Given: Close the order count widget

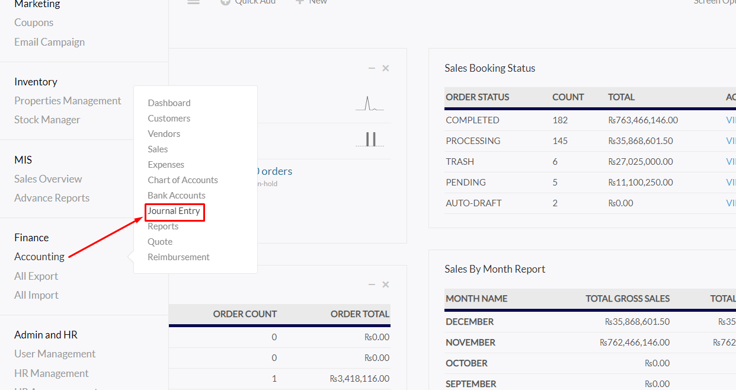Looking at the screenshot, I should 386,284.
